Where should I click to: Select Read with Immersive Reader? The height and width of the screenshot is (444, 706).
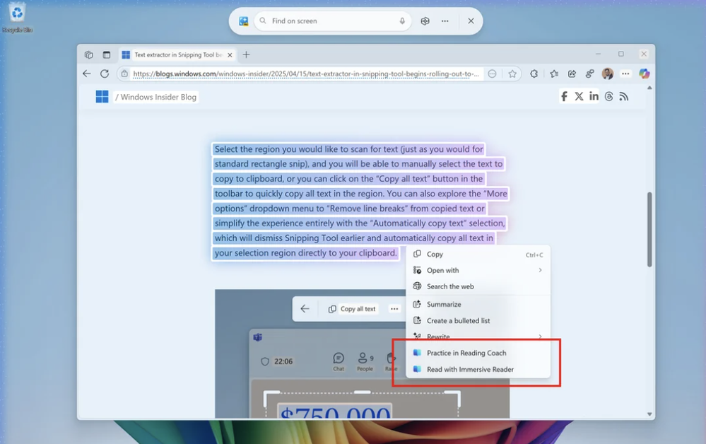pos(478,369)
